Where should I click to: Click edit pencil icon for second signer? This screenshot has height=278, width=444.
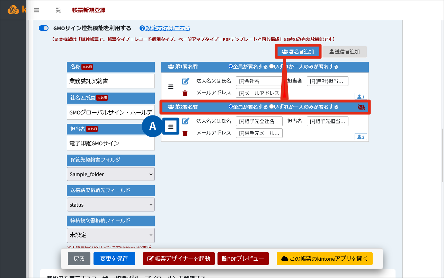[186, 121]
